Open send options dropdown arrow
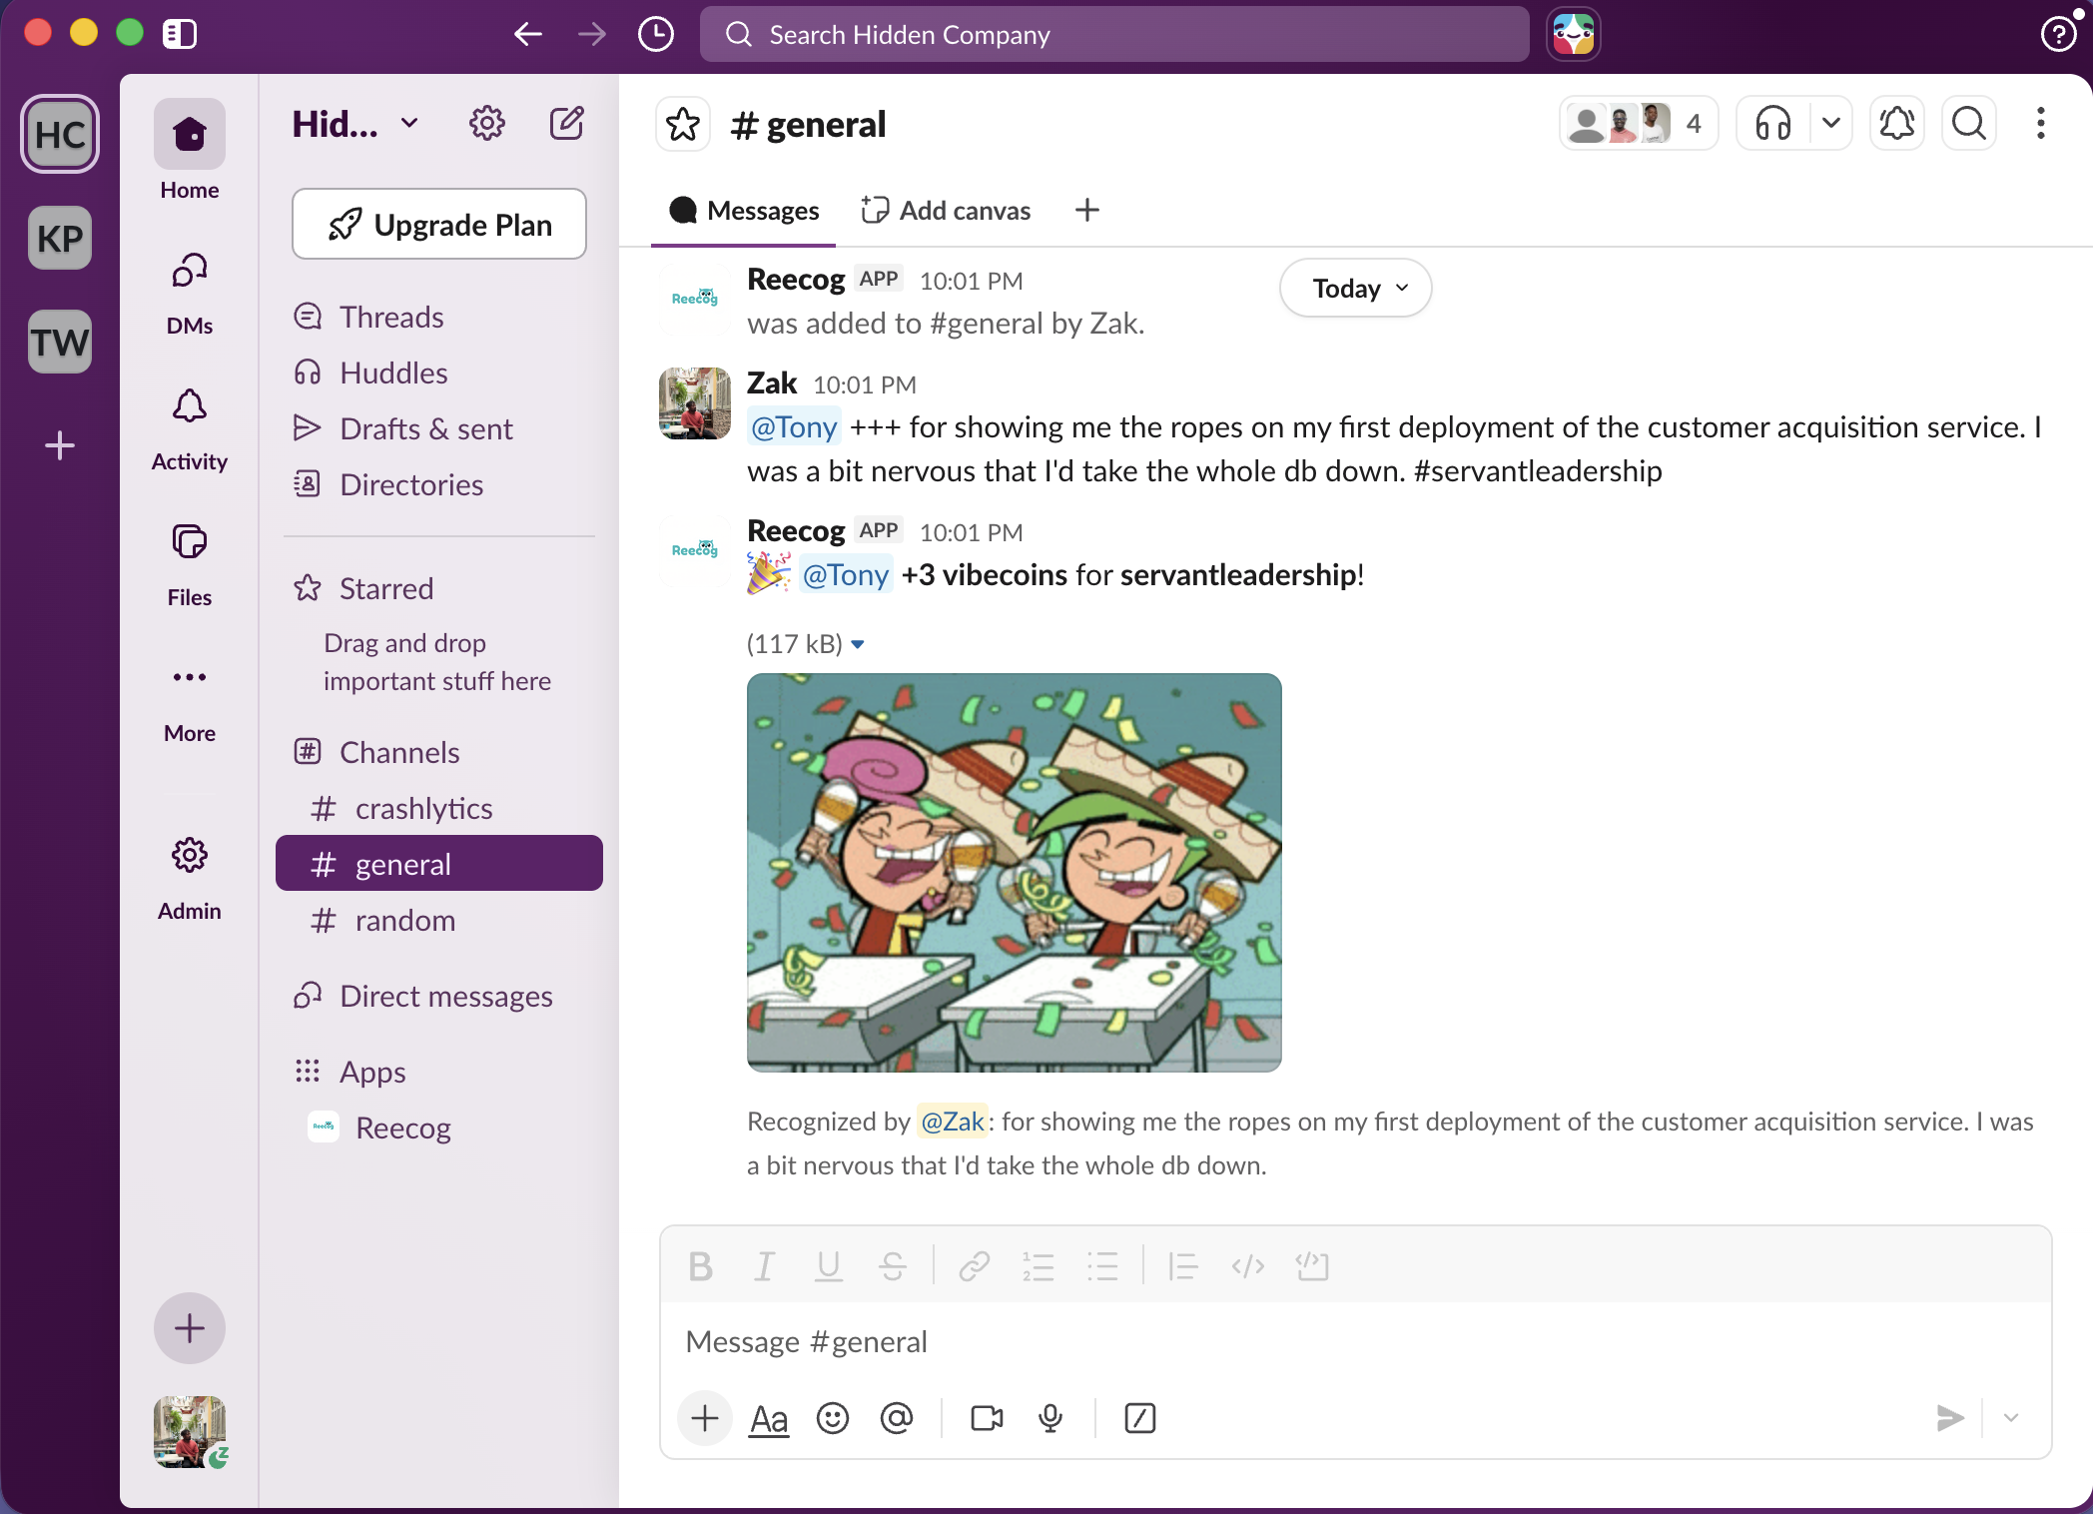 click(2011, 1418)
